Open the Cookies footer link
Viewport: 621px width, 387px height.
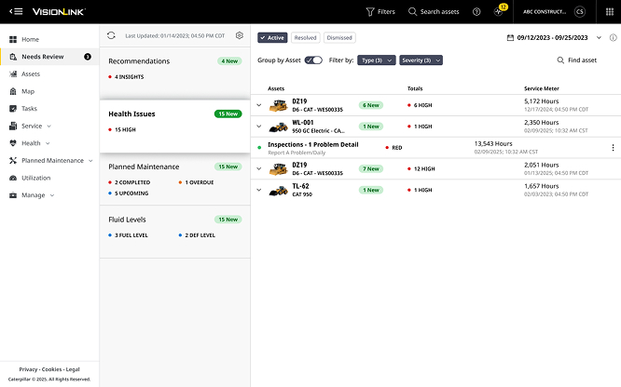[x=51, y=369]
